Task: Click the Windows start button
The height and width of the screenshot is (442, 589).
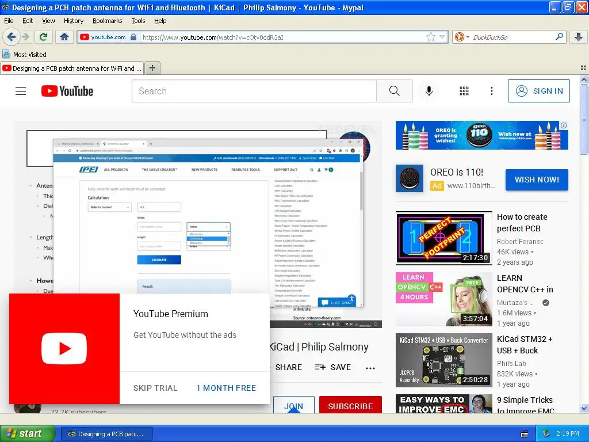Action: (x=27, y=434)
